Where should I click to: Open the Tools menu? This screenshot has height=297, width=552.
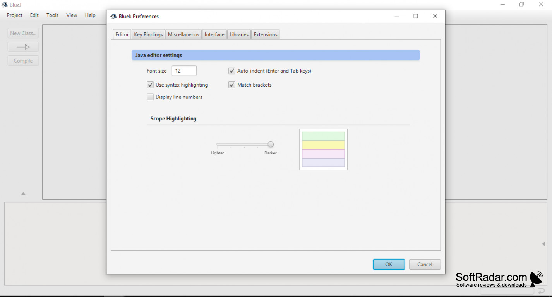click(53, 15)
